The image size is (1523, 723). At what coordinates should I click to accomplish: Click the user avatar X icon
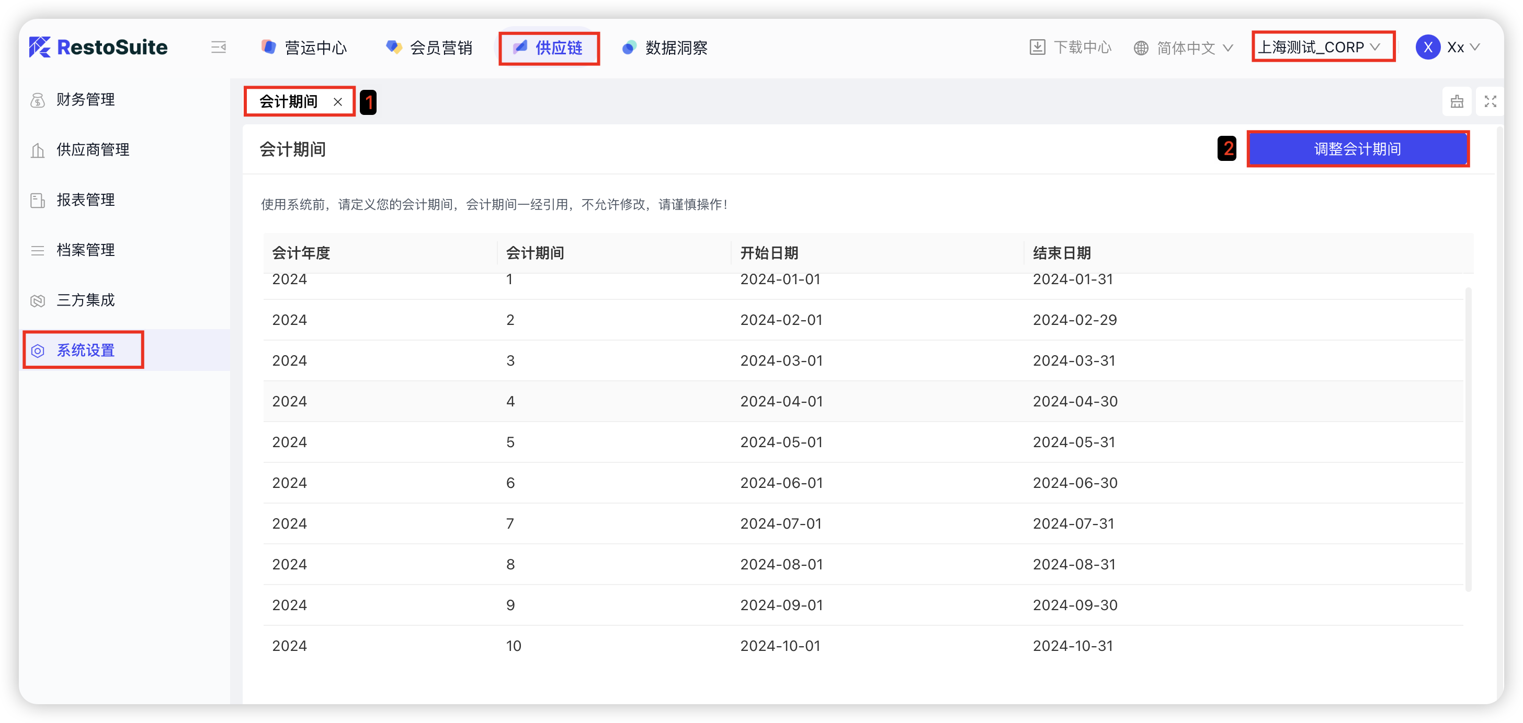click(1427, 47)
